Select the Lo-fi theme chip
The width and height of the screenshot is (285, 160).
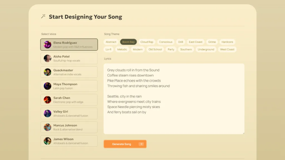coord(109,49)
